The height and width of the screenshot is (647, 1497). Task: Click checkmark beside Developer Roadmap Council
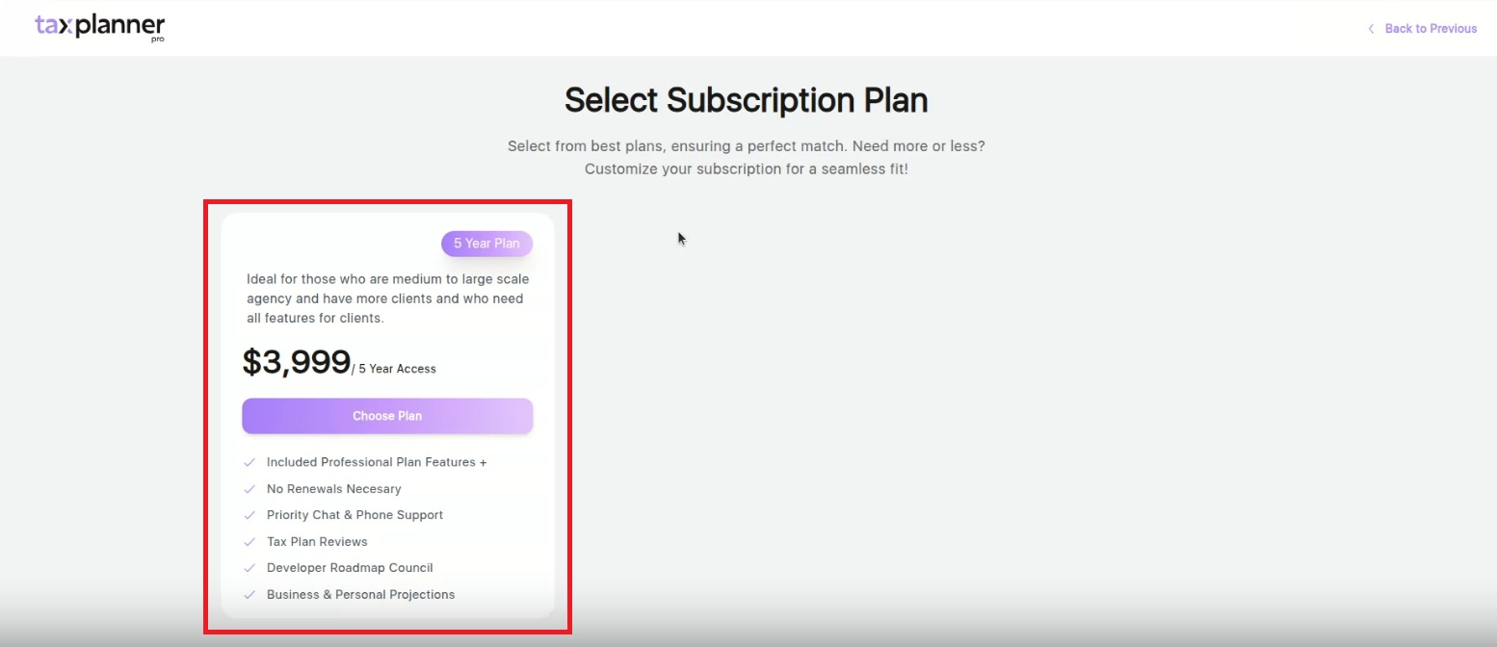click(249, 568)
